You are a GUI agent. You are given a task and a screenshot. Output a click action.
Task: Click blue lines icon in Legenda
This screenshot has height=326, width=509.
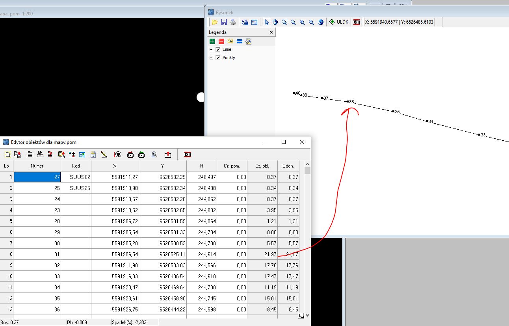(x=240, y=41)
